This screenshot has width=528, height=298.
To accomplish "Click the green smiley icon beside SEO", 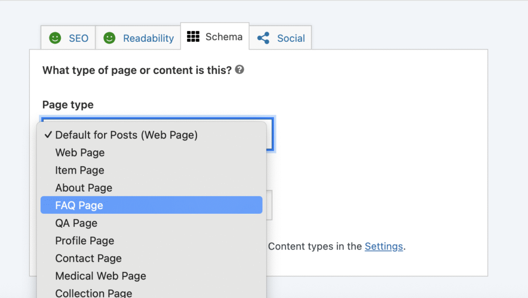I will [55, 38].
